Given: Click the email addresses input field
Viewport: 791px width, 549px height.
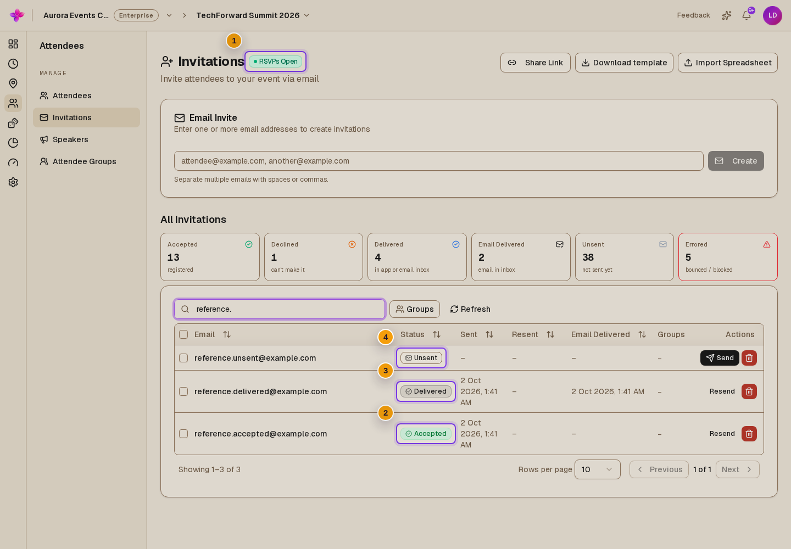Looking at the screenshot, I should click(x=439, y=161).
